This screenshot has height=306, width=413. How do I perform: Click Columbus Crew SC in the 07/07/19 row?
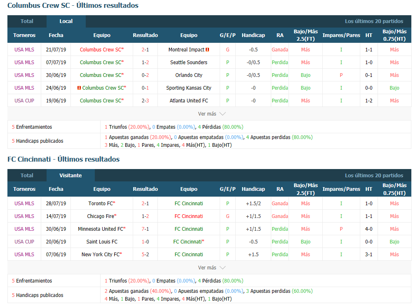click(x=101, y=62)
